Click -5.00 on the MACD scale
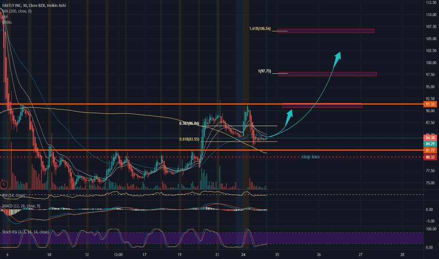Viewport: 439px width, 259px height. pos(430,221)
